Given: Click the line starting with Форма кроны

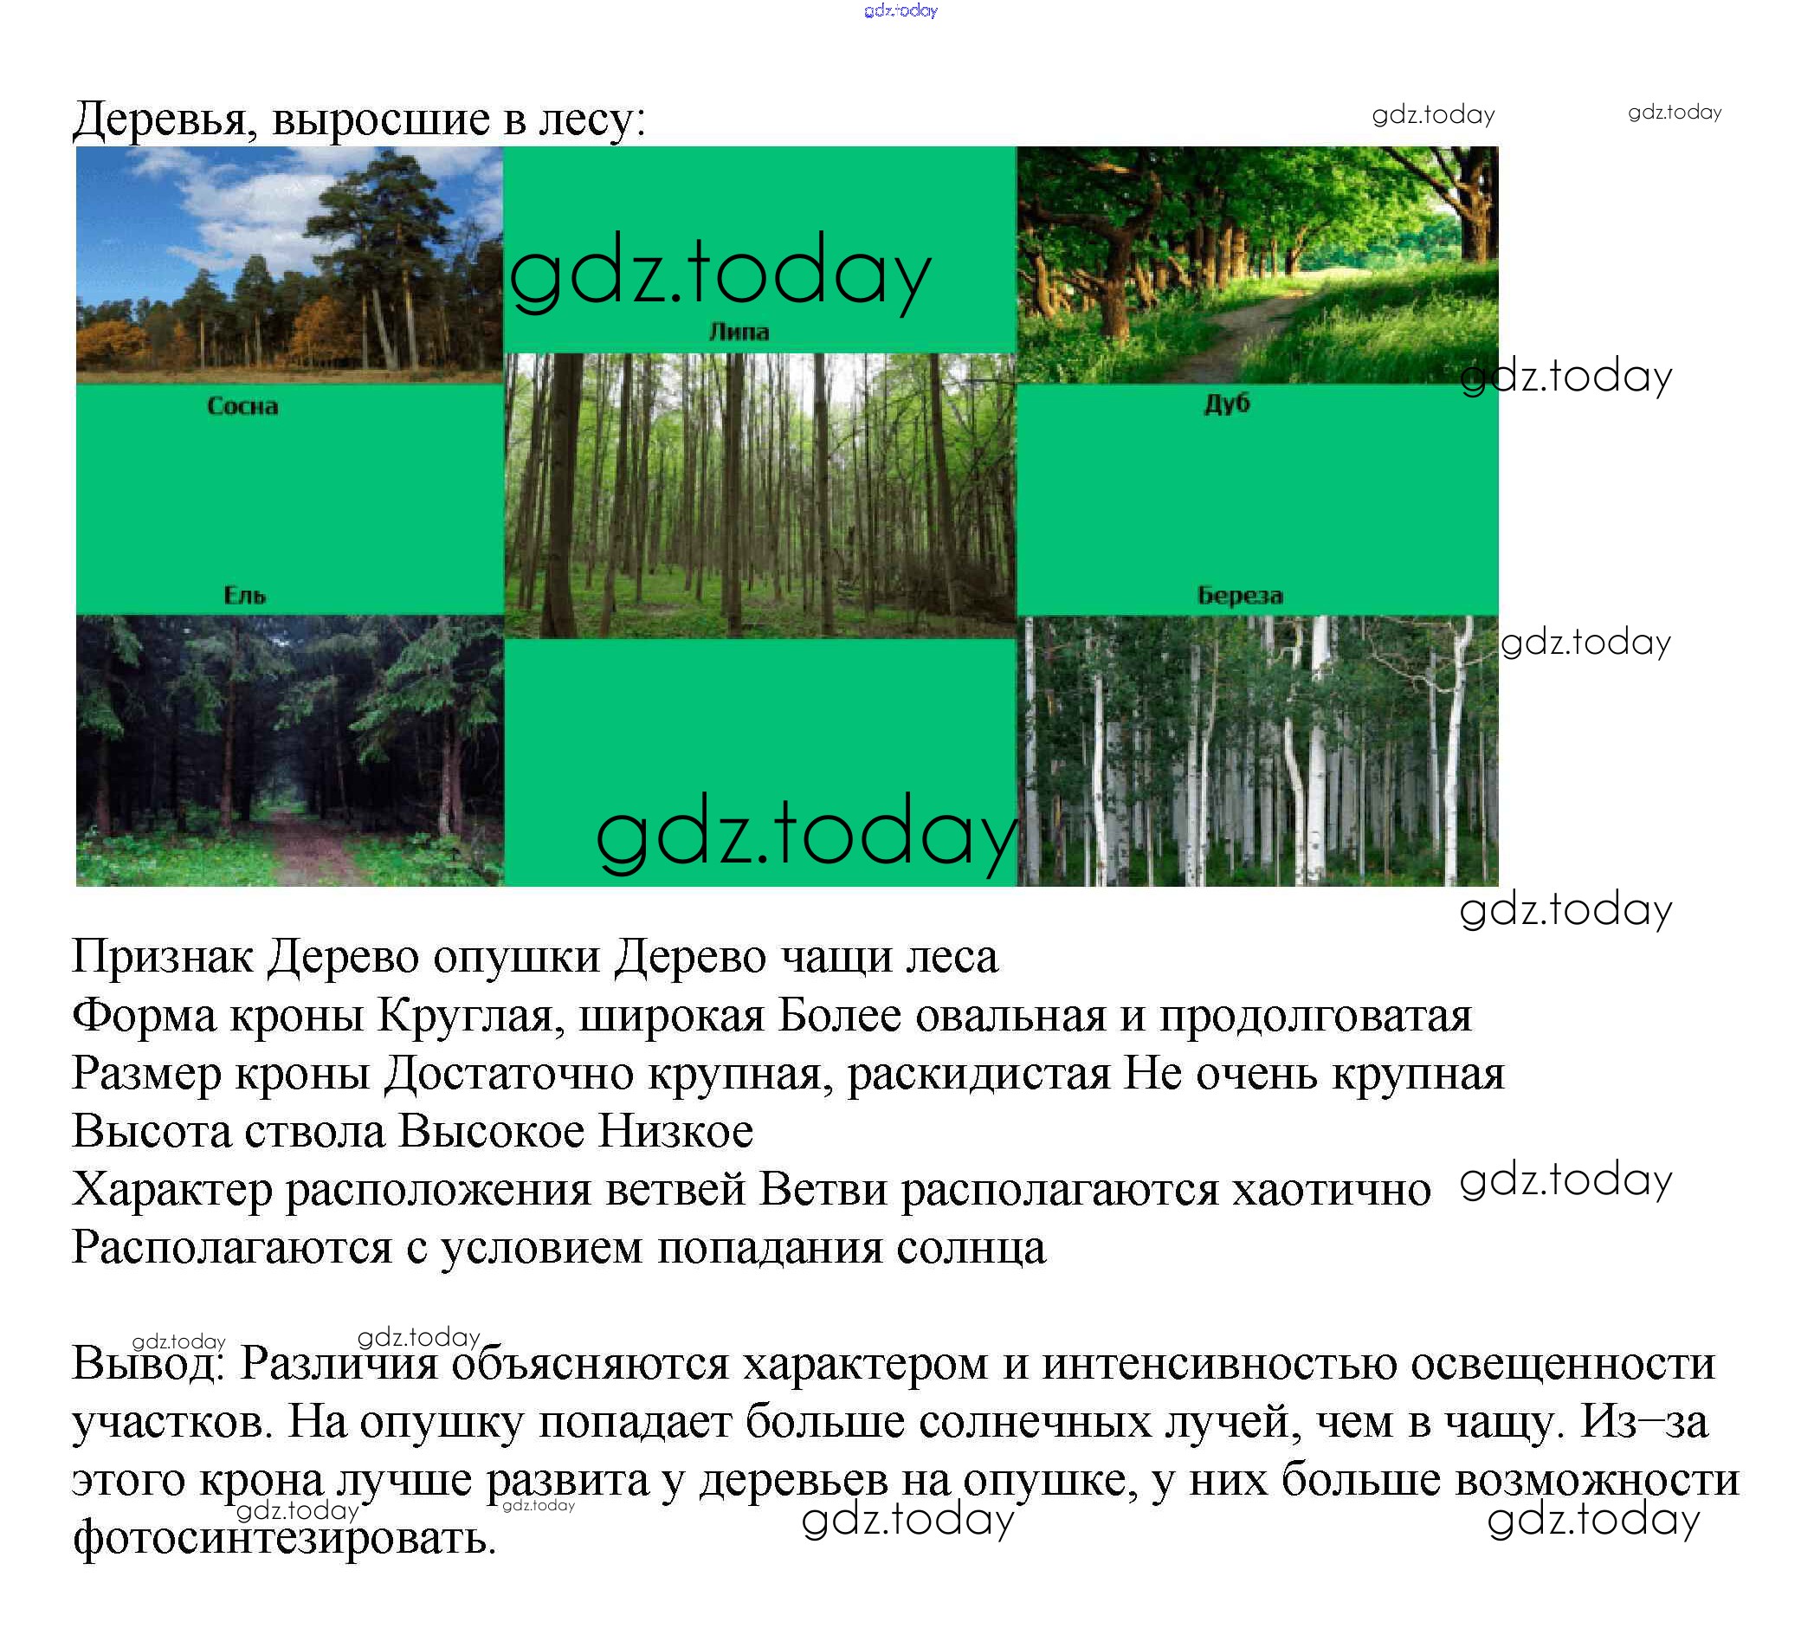Looking at the screenshot, I should point(771,1016).
